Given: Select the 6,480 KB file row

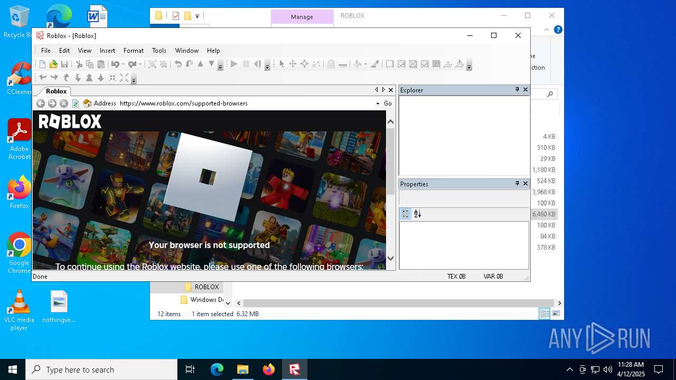Looking at the screenshot, I should [544, 214].
